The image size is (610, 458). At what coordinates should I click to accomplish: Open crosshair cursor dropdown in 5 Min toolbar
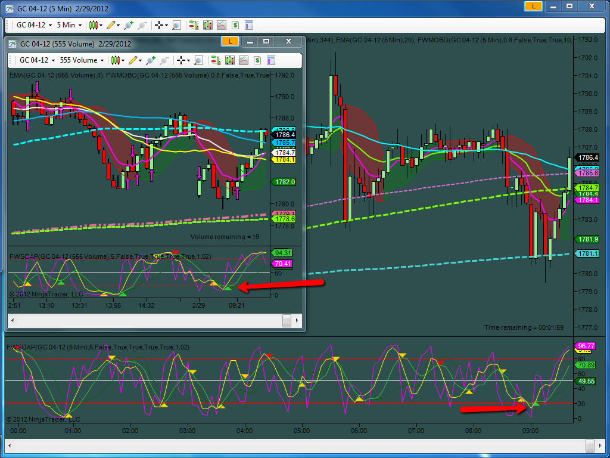pyautogui.click(x=161, y=25)
